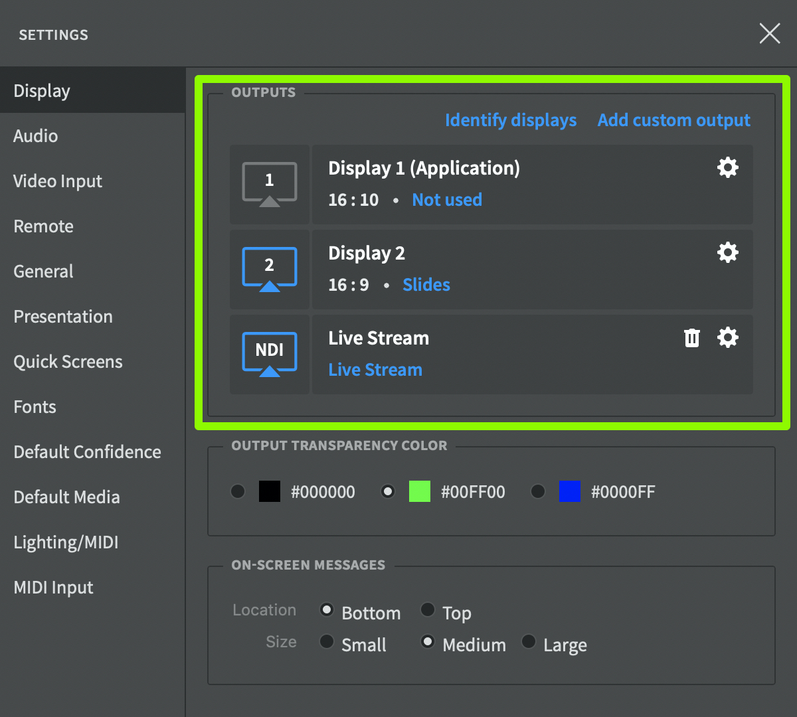Open Display 2 gear settings
This screenshot has height=717, width=797.
[x=728, y=252]
